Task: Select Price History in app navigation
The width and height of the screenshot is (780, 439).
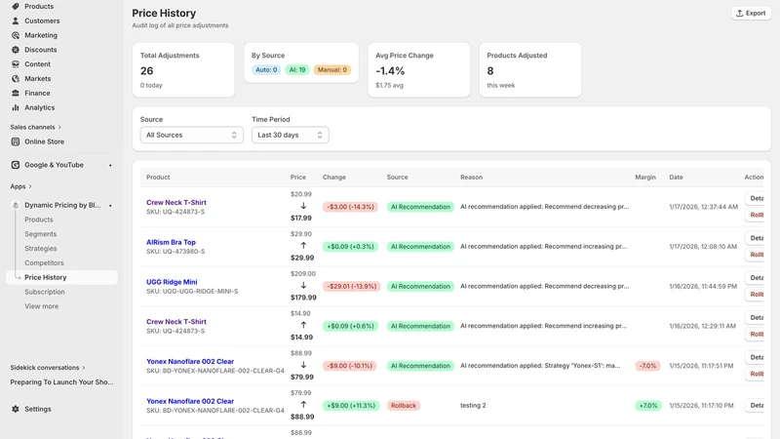Action: click(61, 277)
